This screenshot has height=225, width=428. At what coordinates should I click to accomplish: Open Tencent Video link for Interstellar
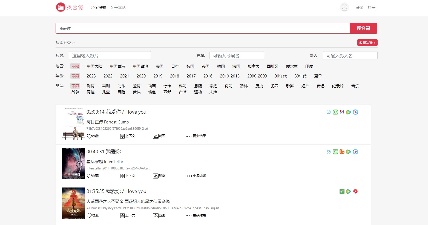[x=349, y=152]
